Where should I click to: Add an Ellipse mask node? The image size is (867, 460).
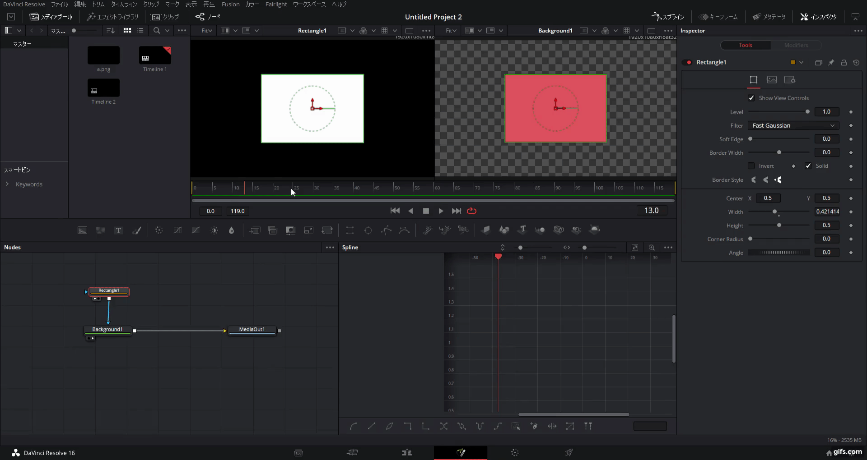pyautogui.click(x=368, y=230)
